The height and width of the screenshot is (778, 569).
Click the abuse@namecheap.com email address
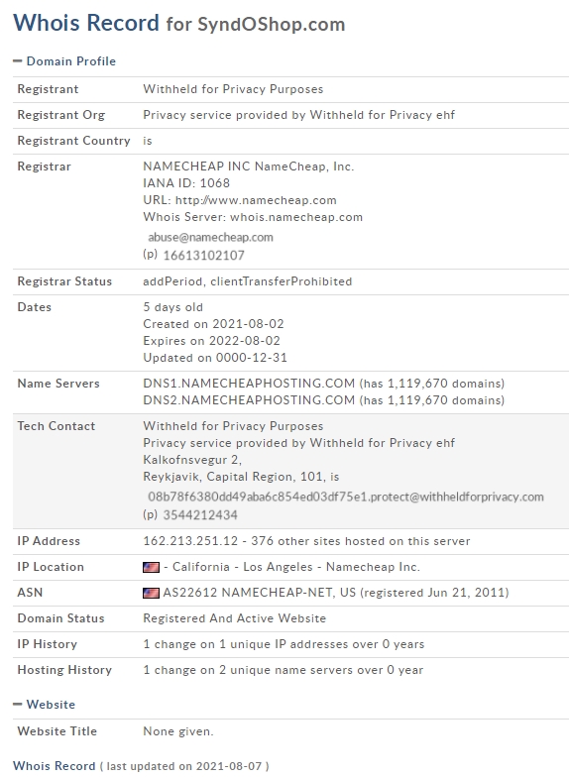click(210, 237)
